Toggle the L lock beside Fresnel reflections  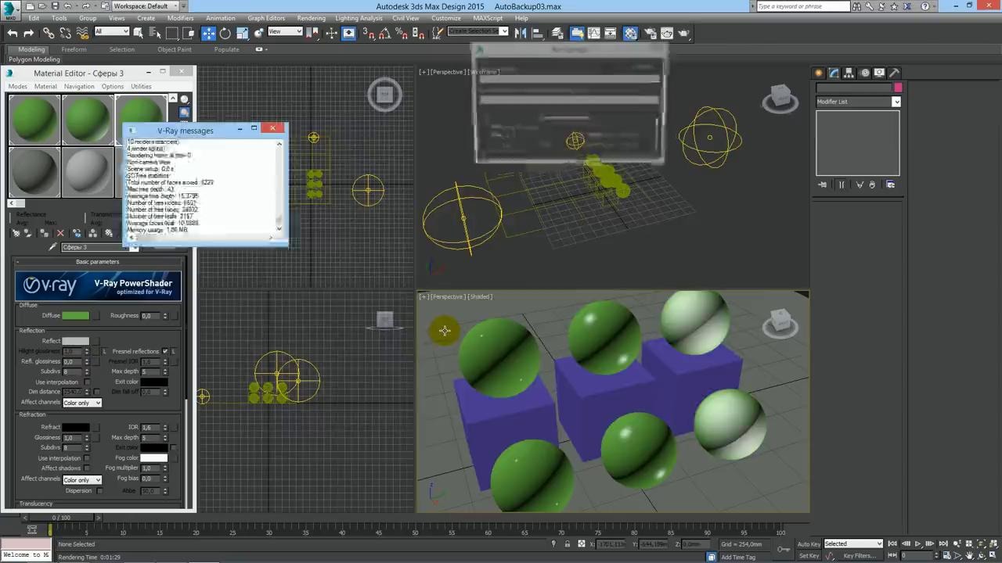(173, 351)
